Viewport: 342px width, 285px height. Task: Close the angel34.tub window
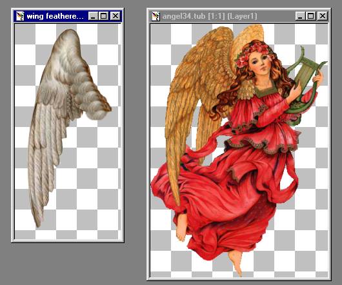323,16
